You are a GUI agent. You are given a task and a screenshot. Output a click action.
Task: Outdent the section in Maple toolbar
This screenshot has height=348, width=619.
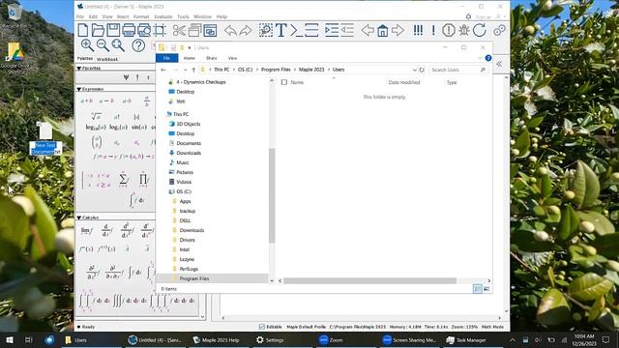(347, 30)
